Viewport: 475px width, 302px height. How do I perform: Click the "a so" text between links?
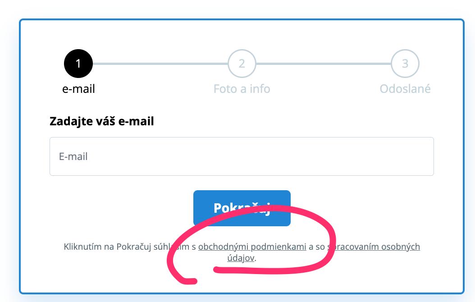pyautogui.click(x=316, y=247)
